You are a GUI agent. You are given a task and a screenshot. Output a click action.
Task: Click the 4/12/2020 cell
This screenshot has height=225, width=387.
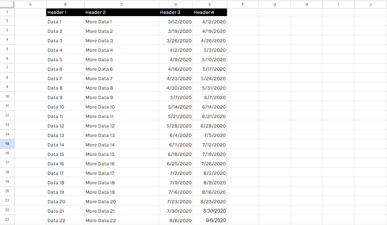210,21
